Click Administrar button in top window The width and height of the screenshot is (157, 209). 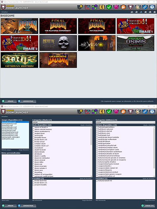(x=27, y=101)
